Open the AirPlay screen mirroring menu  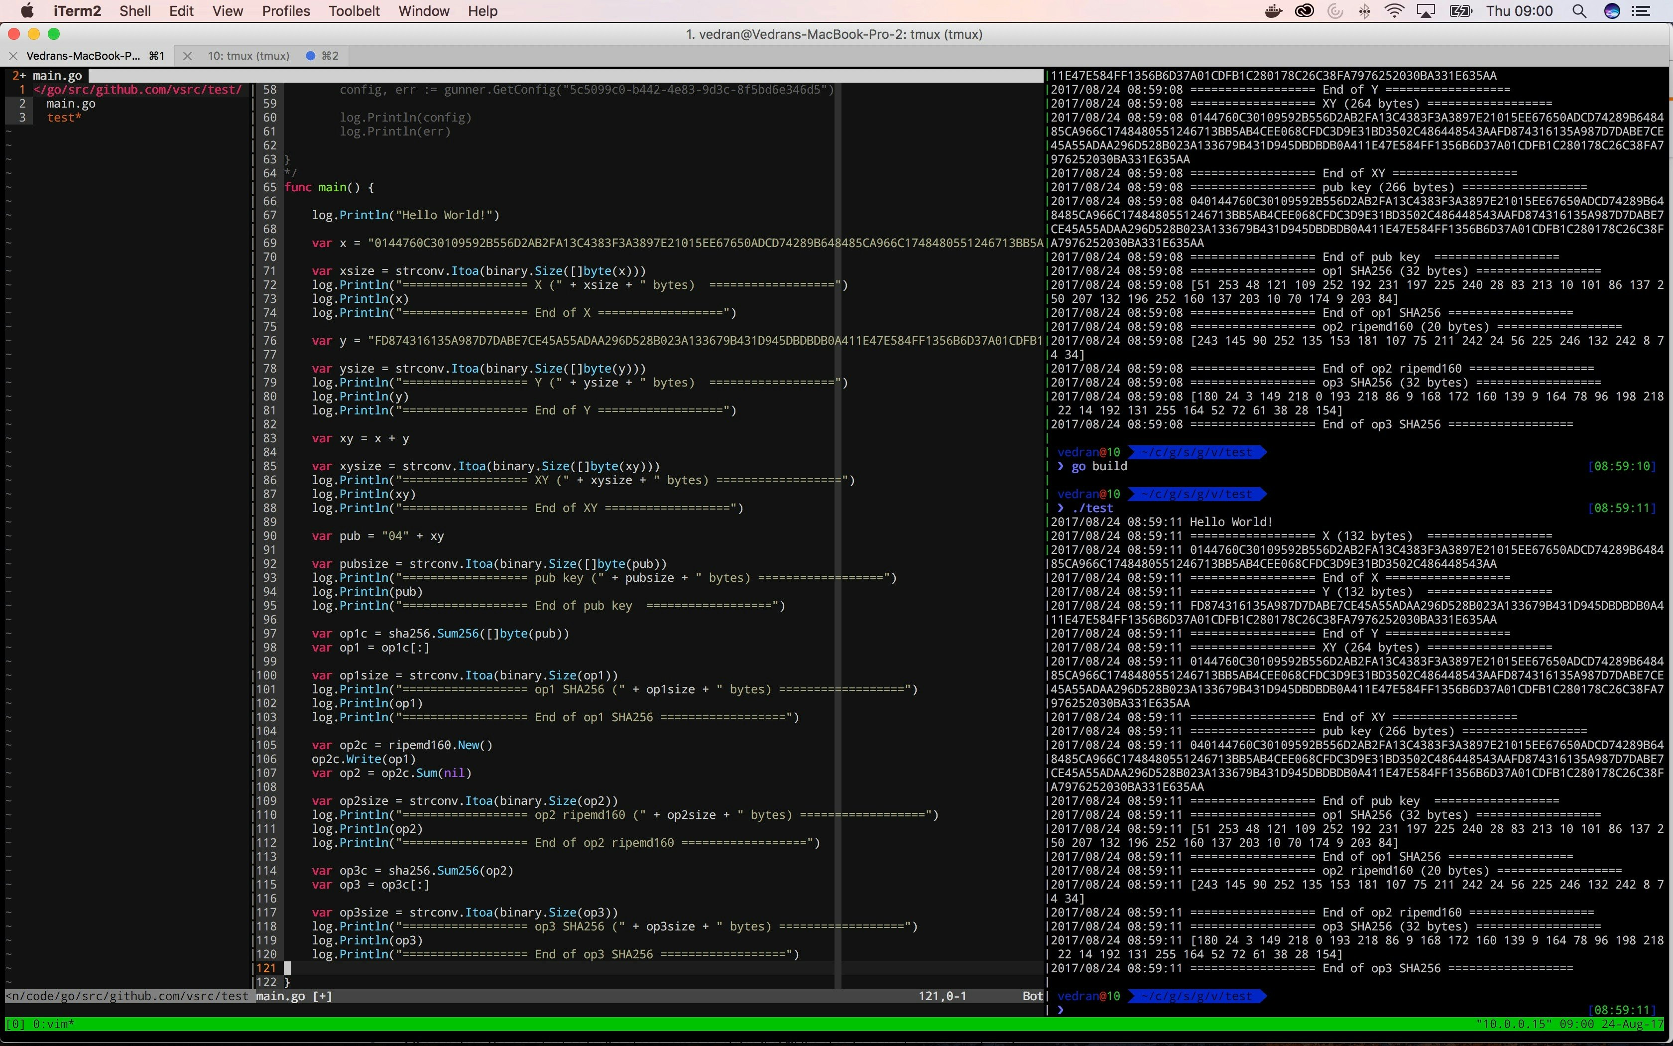pos(1426,11)
